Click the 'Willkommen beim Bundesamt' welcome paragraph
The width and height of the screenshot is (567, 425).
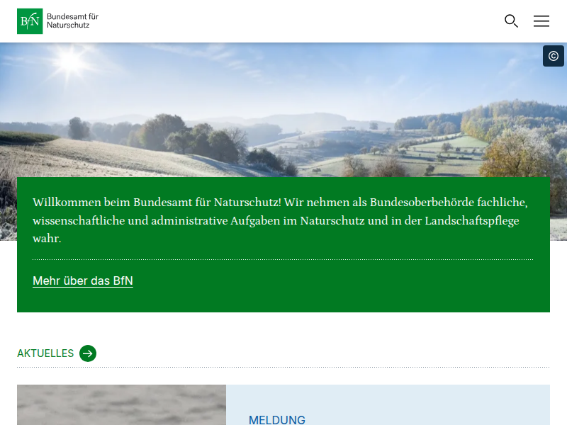280,220
